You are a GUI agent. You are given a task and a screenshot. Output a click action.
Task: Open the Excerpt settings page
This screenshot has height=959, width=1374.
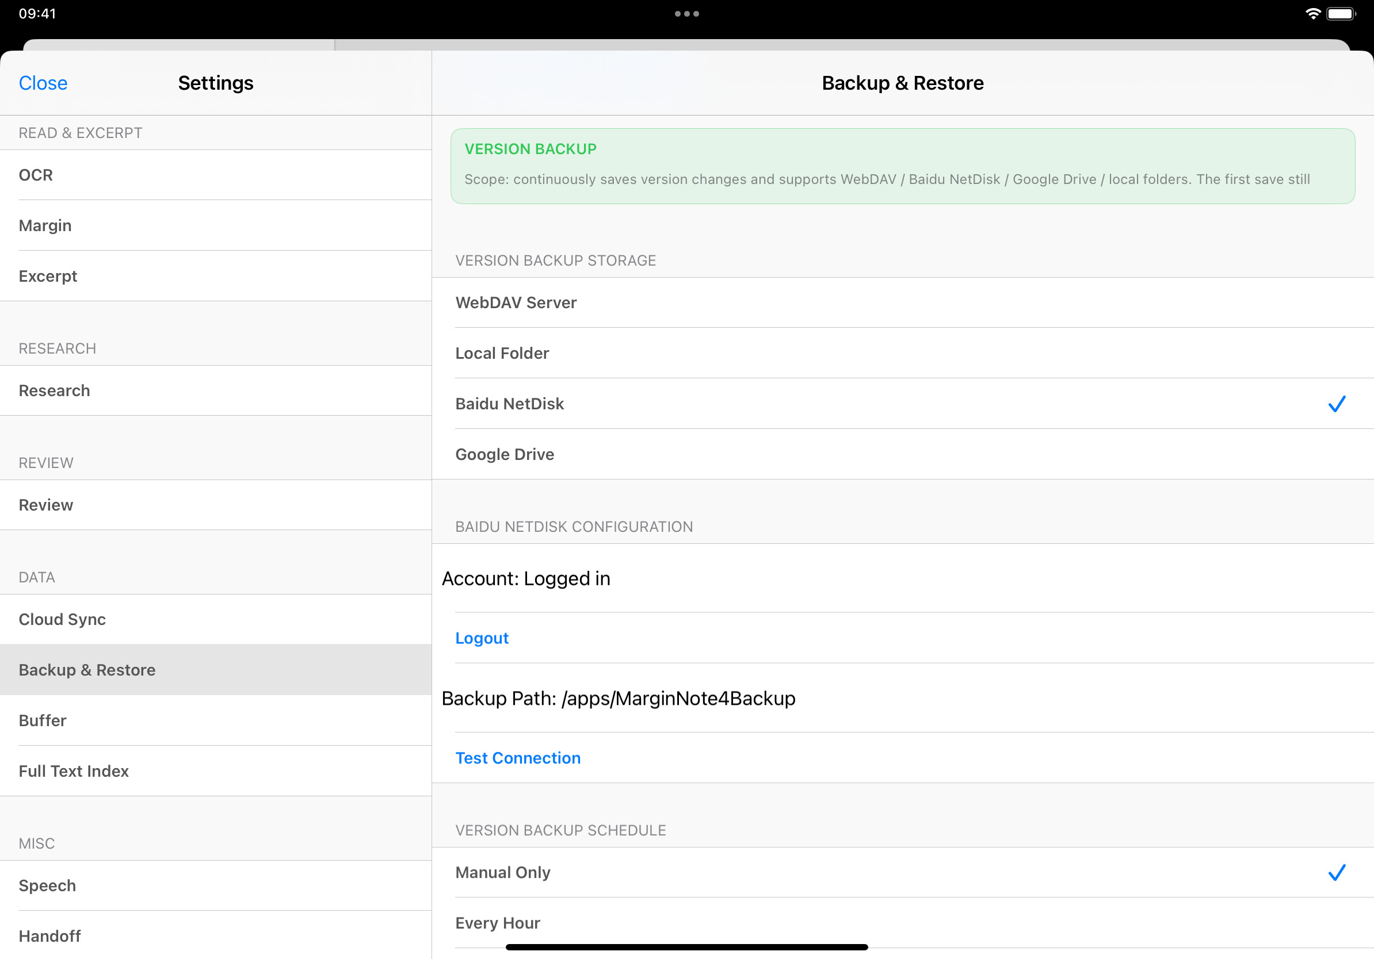click(215, 276)
